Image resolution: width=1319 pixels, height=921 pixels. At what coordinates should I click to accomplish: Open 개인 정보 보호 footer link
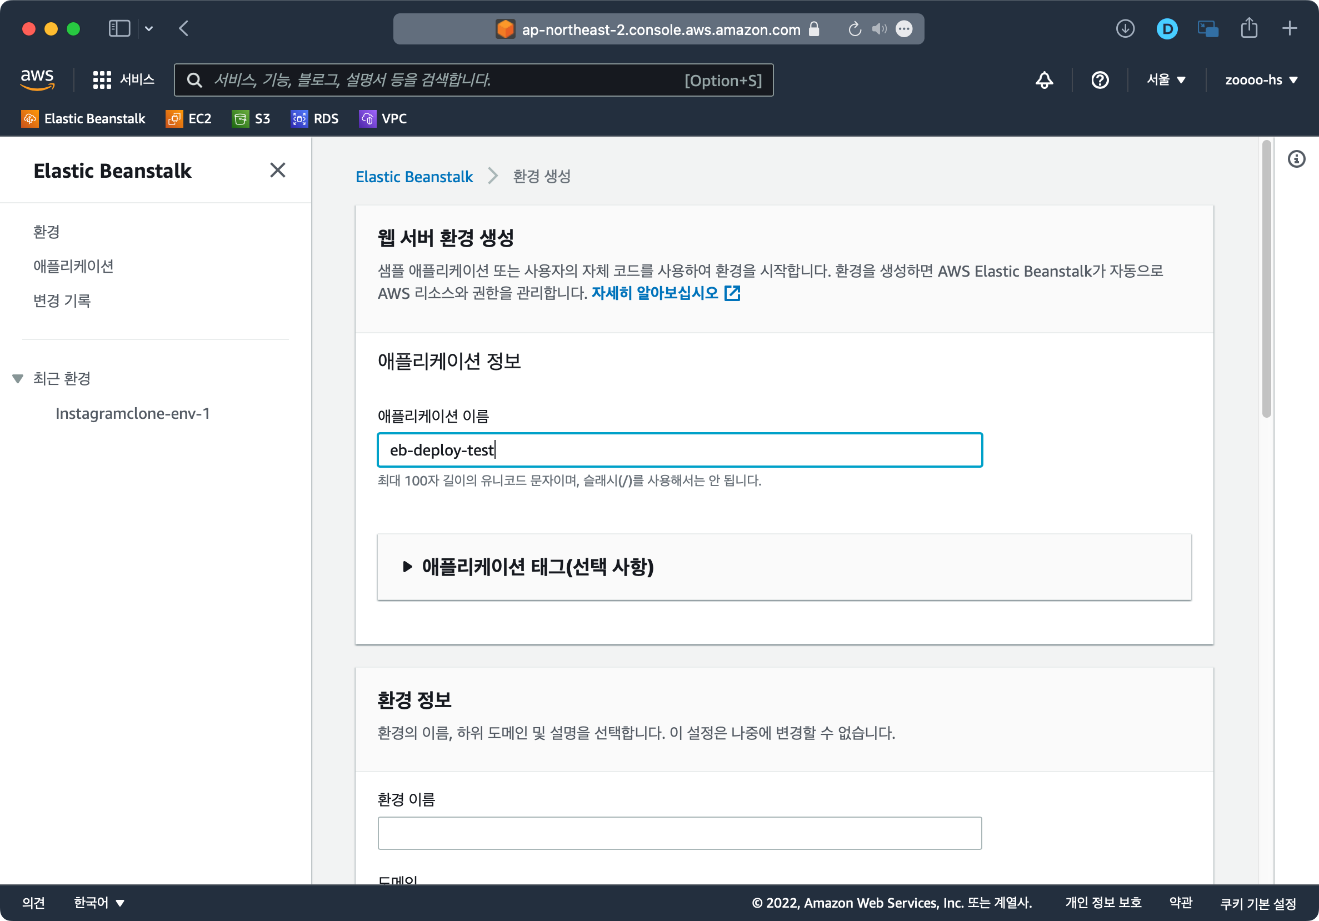pyautogui.click(x=1103, y=902)
